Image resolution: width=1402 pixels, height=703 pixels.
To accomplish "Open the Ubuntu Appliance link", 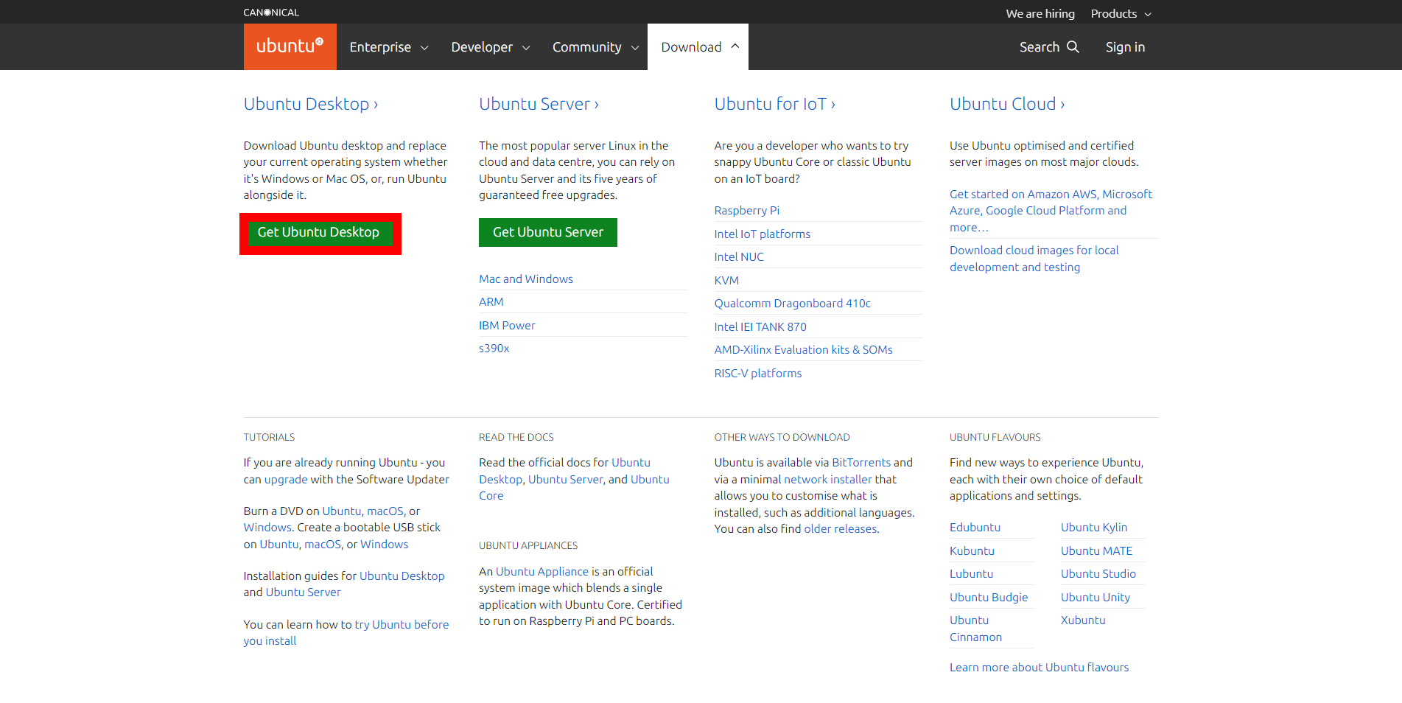I will tap(542, 572).
